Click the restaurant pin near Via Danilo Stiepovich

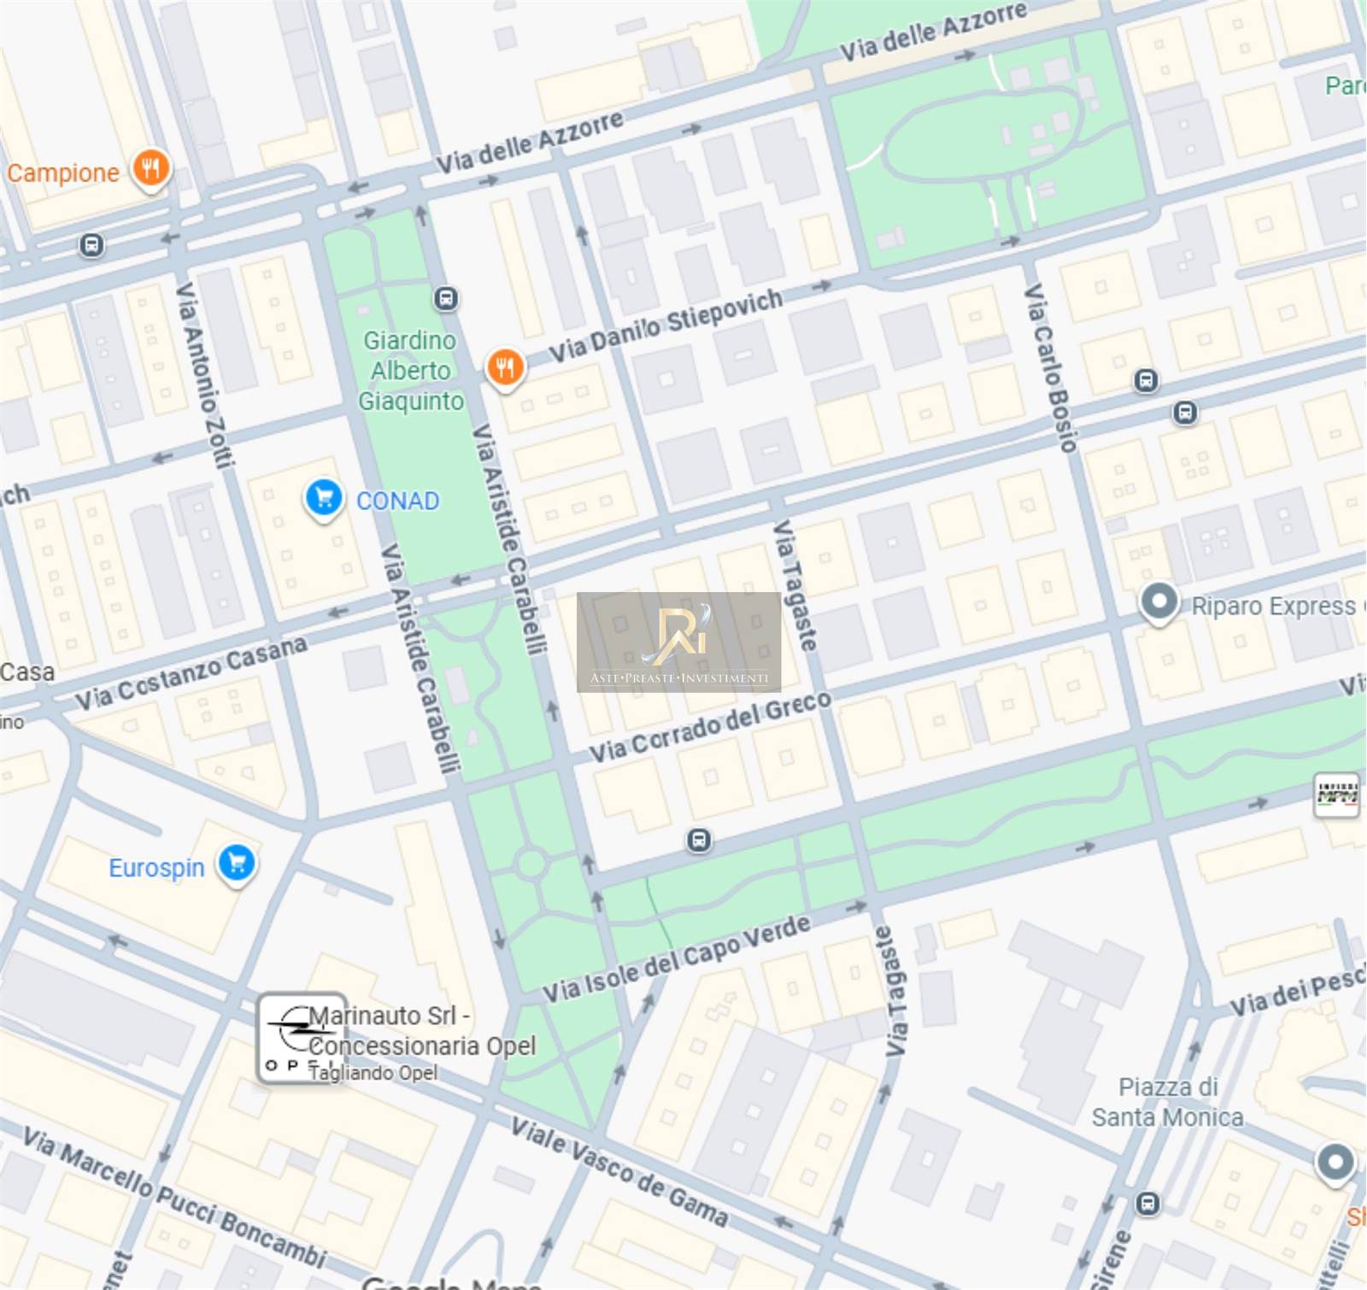pos(505,369)
